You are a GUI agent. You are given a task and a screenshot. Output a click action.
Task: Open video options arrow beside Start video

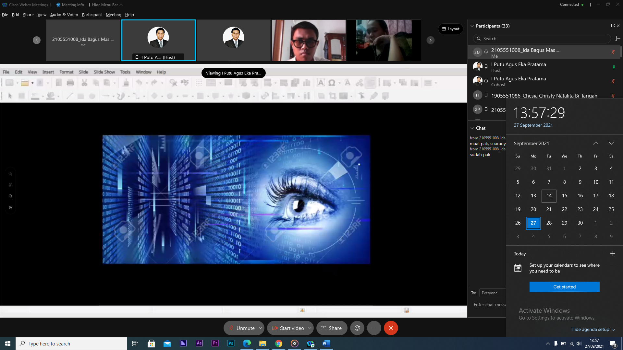point(310,328)
